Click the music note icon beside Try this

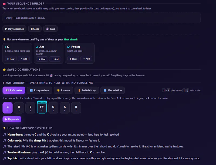pyautogui.click(x=5, y=158)
